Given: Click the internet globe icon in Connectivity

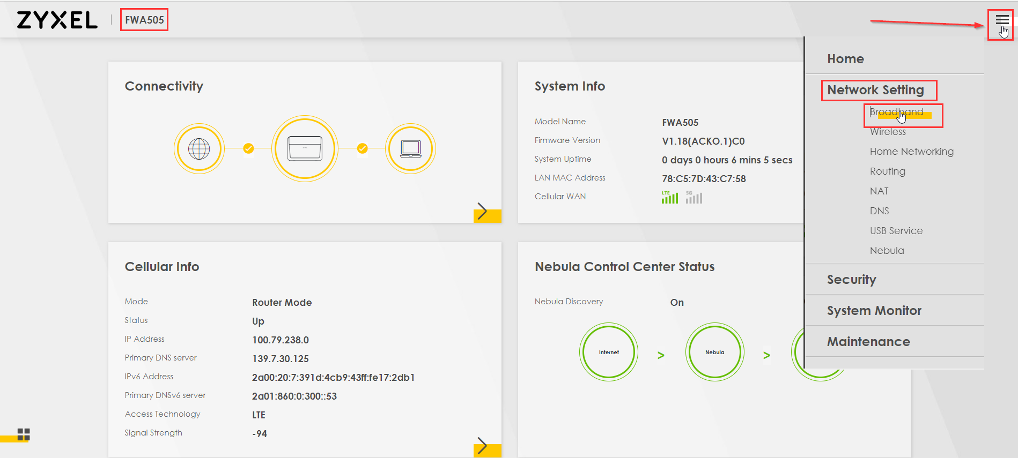Looking at the screenshot, I should [x=199, y=148].
